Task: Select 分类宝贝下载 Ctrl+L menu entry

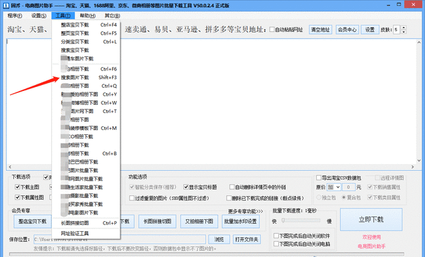Action: (86, 41)
